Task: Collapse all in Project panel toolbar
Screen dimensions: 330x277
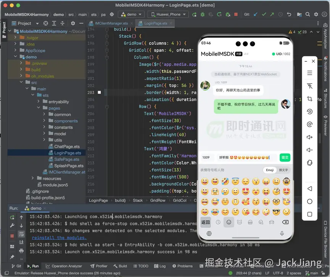Action: [x=62, y=23]
